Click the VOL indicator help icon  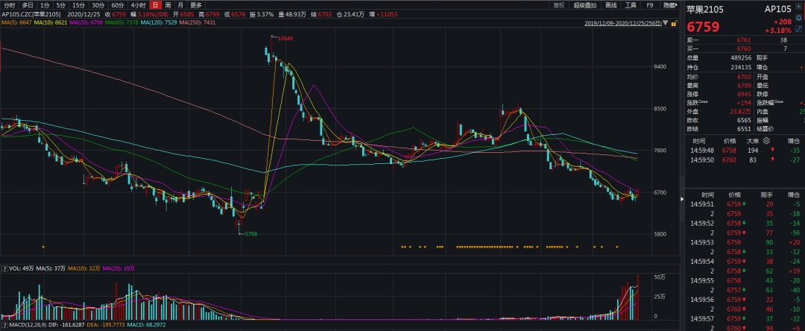4,268
